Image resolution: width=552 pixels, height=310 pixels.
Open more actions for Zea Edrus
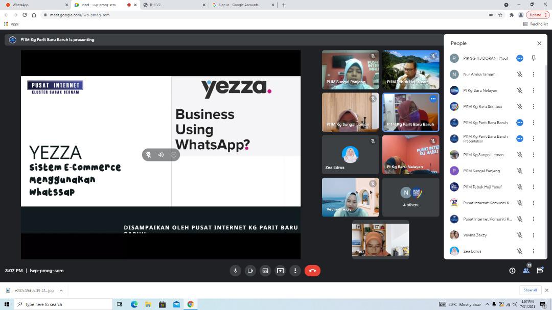[534, 251]
